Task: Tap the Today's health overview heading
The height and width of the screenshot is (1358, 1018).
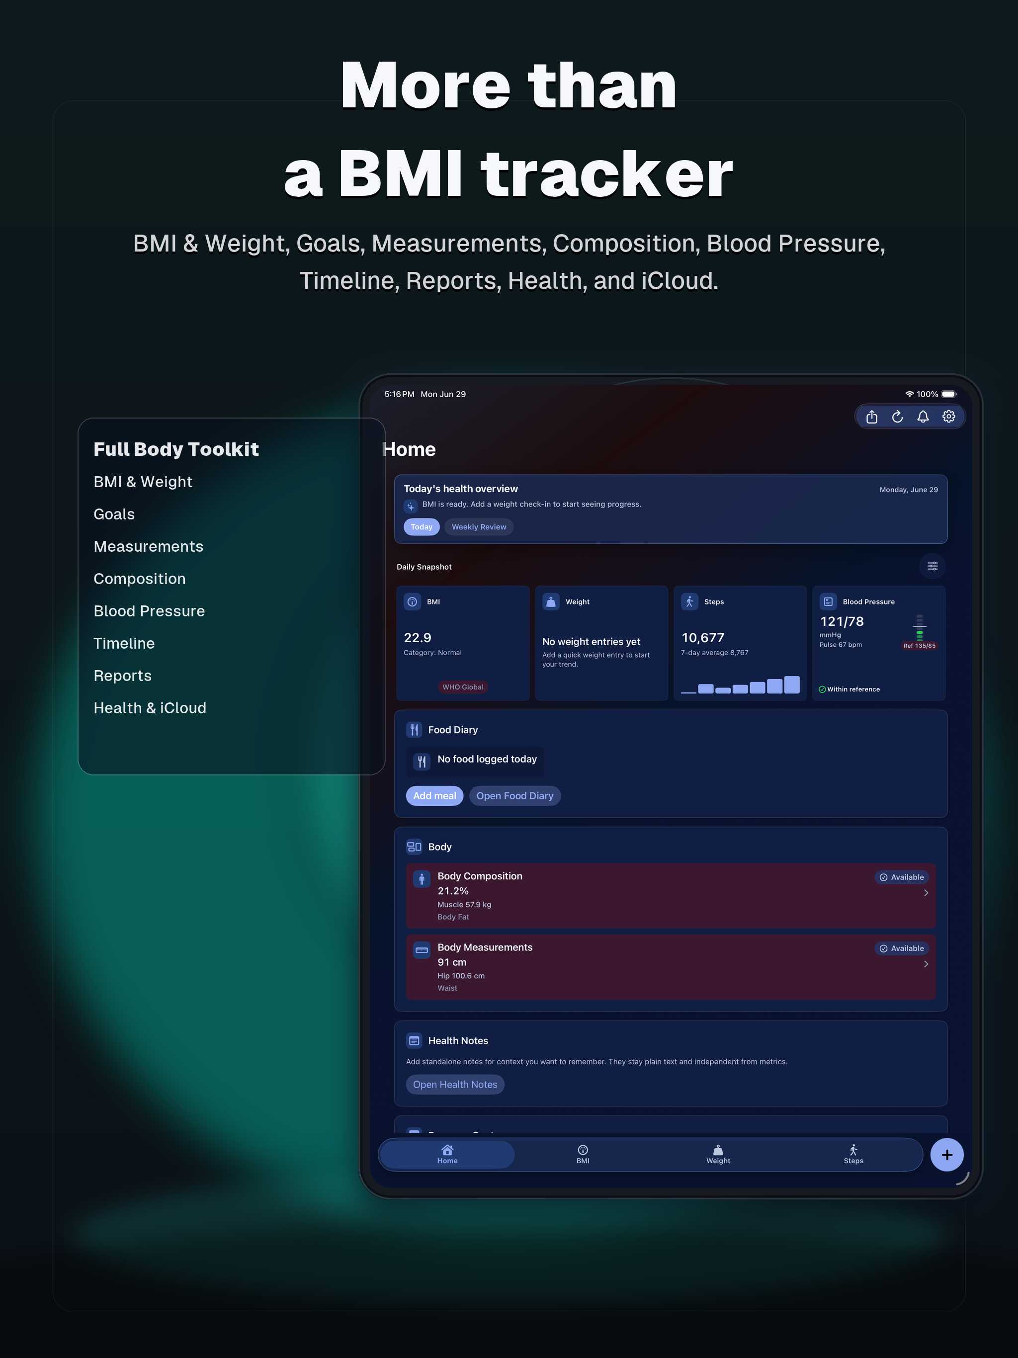Action: (x=460, y=489)
